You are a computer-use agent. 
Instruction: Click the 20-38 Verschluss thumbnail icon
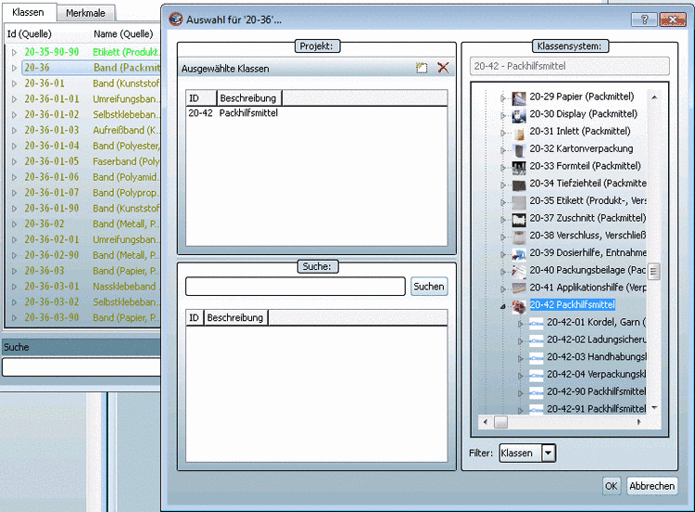[519, 237]
